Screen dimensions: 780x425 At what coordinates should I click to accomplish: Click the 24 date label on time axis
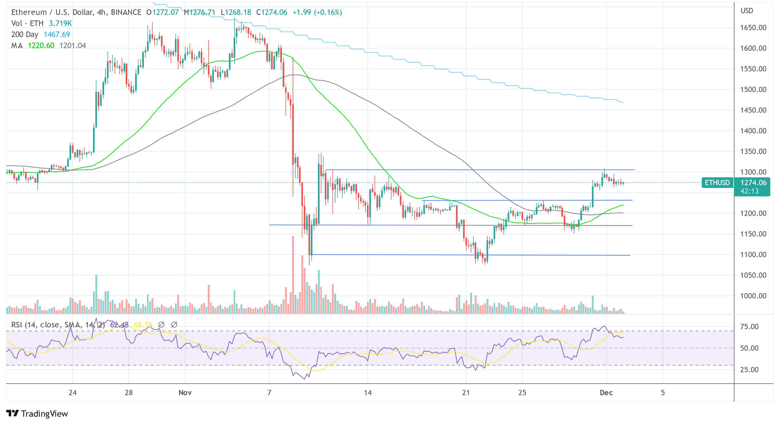(x=73, y=393)
